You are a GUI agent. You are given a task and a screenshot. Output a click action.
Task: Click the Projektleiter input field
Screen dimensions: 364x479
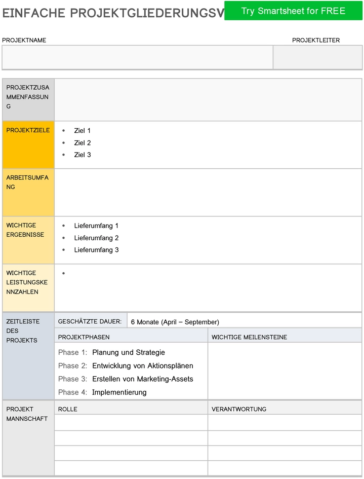pyautogui.click(x=317, y=57)
